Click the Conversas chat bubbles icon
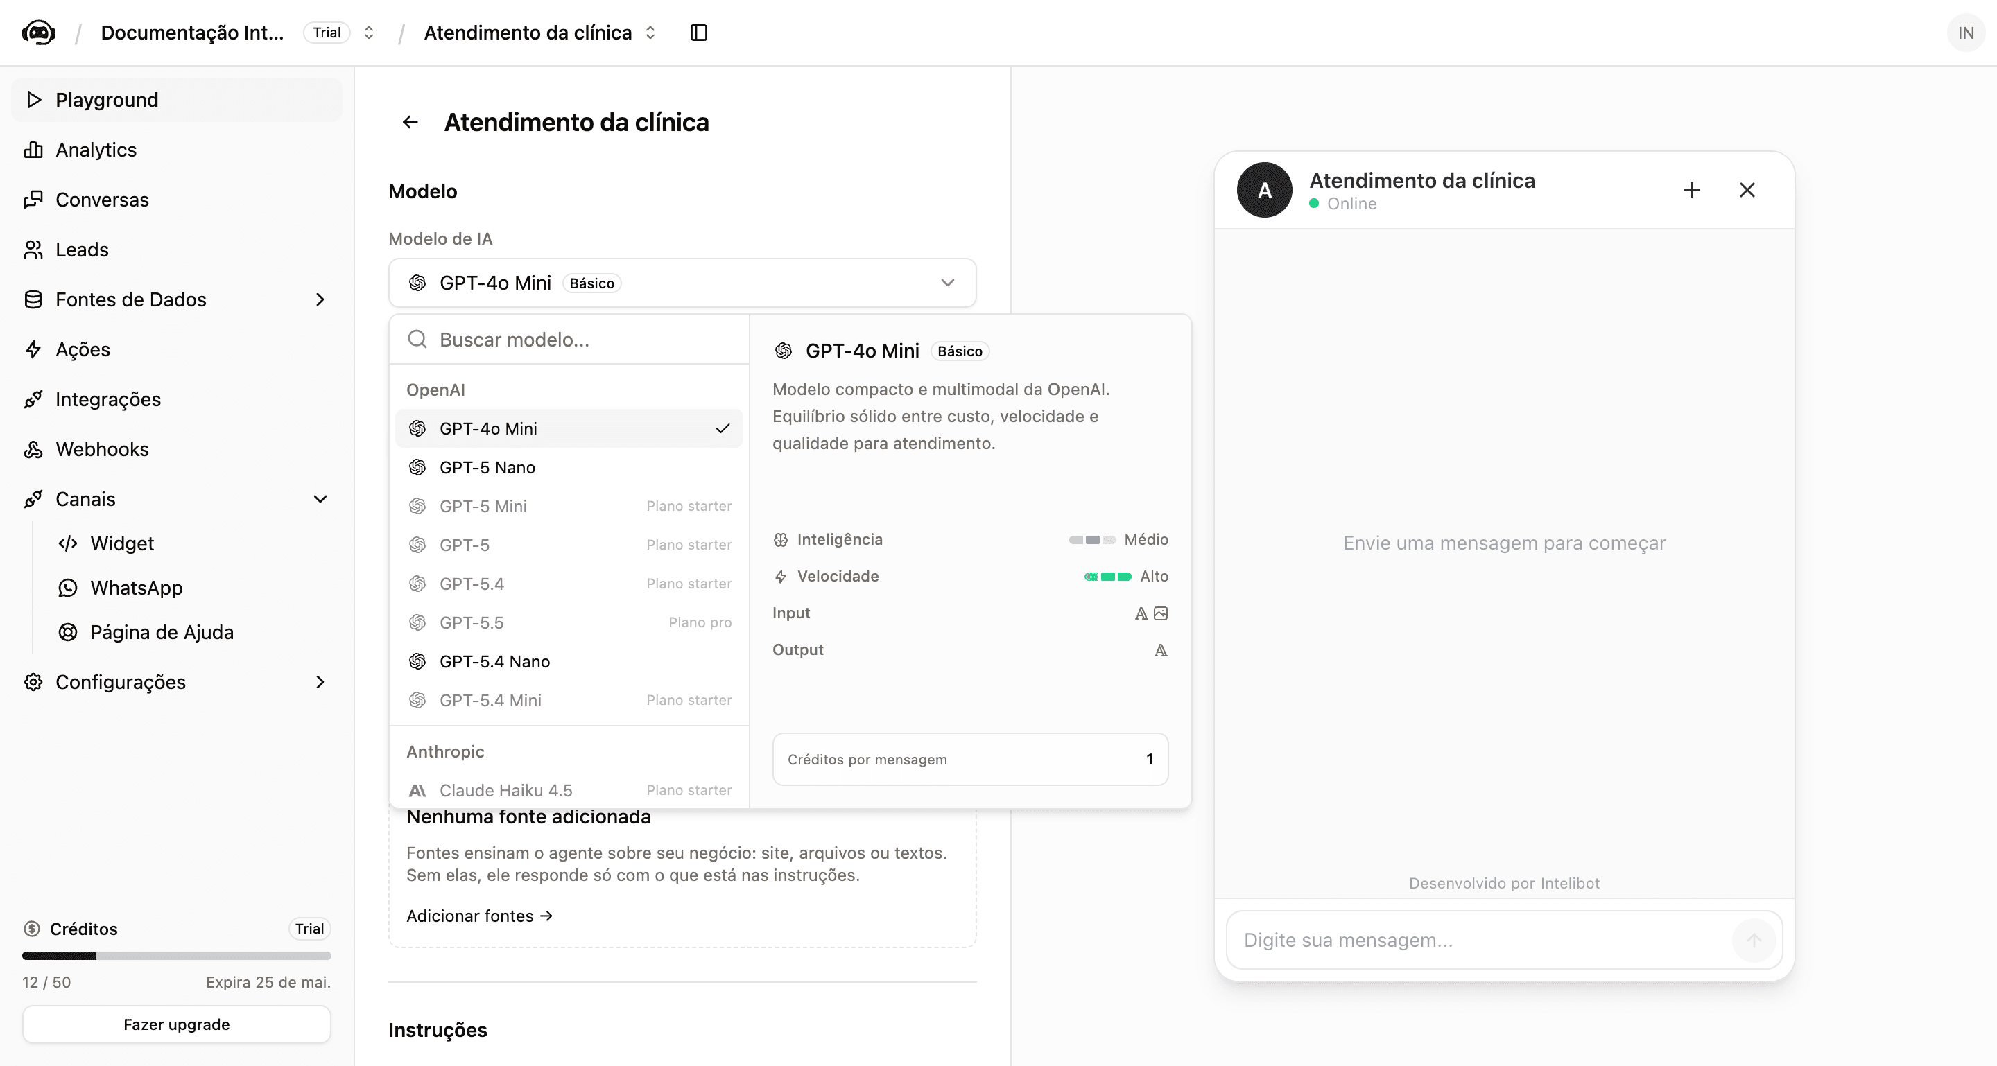Screen dimensions: 1997x1066 click(x=33, y=200)
